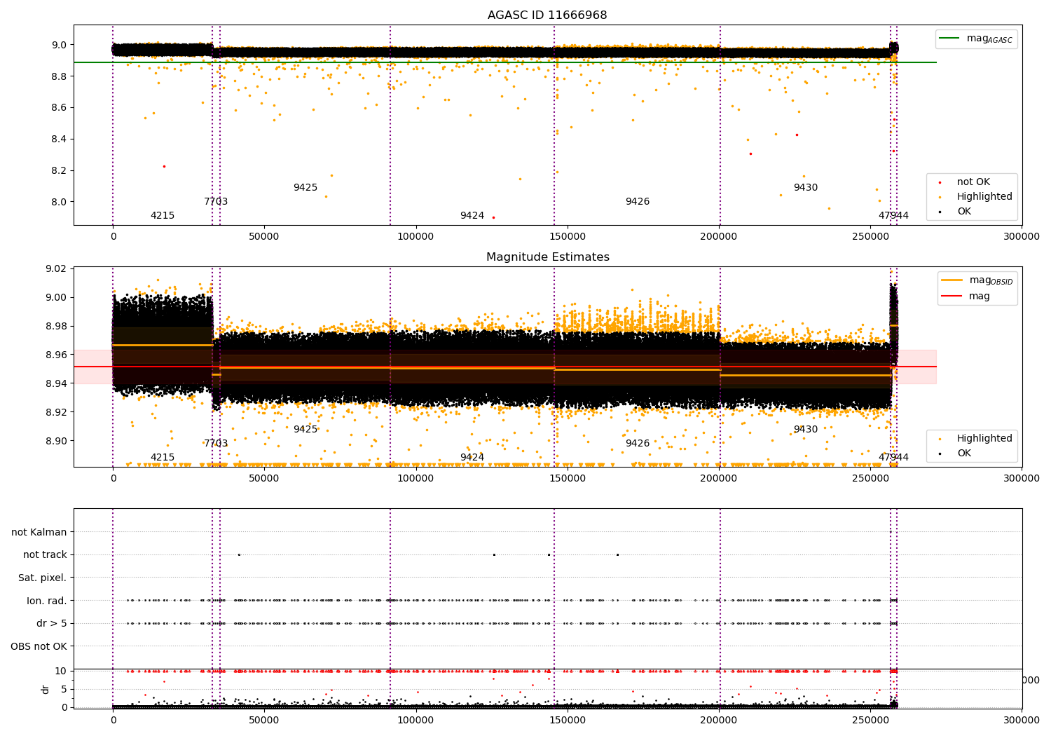Click the 'dr' y-axis label

(46, 689)
